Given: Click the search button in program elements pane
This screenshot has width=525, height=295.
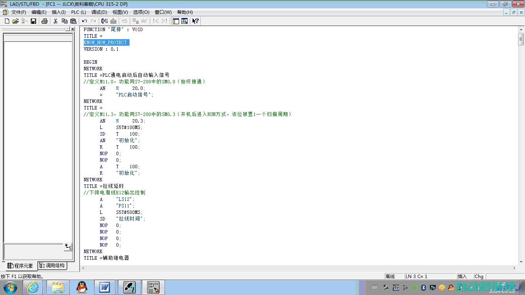Looking at the screenshot, I should coord(68,247).
